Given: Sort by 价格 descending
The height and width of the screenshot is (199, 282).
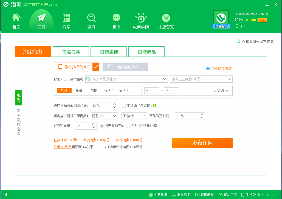Looking at the screenshot, I should tap(124, 91).
